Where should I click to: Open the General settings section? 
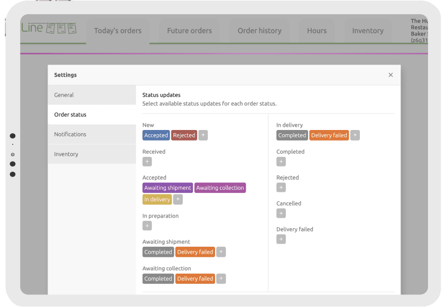pyautogui.click(x=64, y=95)
